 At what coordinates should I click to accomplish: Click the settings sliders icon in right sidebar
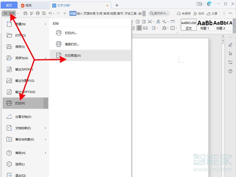[x=230, y=62]
